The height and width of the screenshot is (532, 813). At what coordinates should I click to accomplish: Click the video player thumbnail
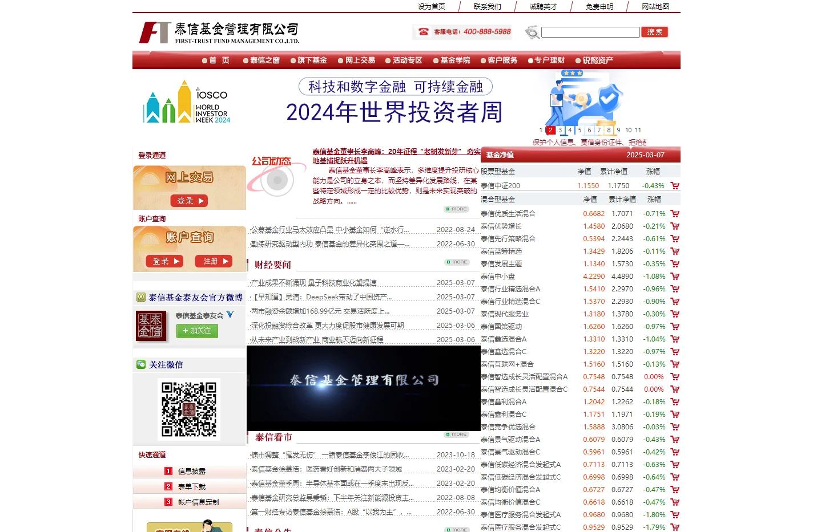(363, 388)
